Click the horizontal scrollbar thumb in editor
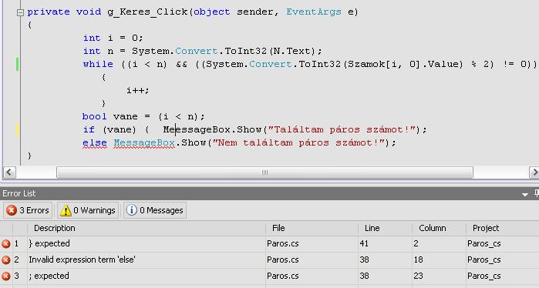The height and width of the screenshot is (288, 539). click(264, 172)
